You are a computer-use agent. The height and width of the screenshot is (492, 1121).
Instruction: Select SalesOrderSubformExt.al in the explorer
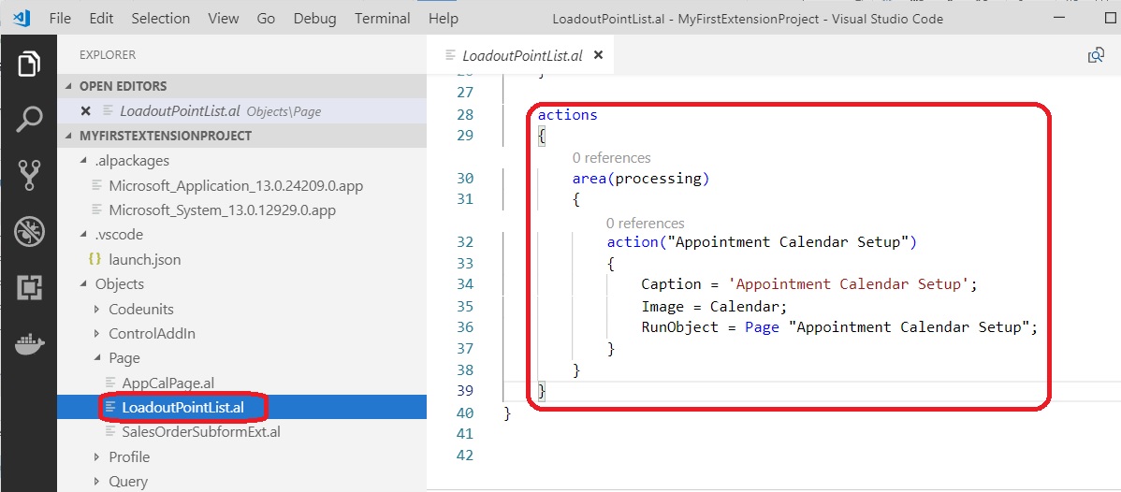(x=200, y=431)
